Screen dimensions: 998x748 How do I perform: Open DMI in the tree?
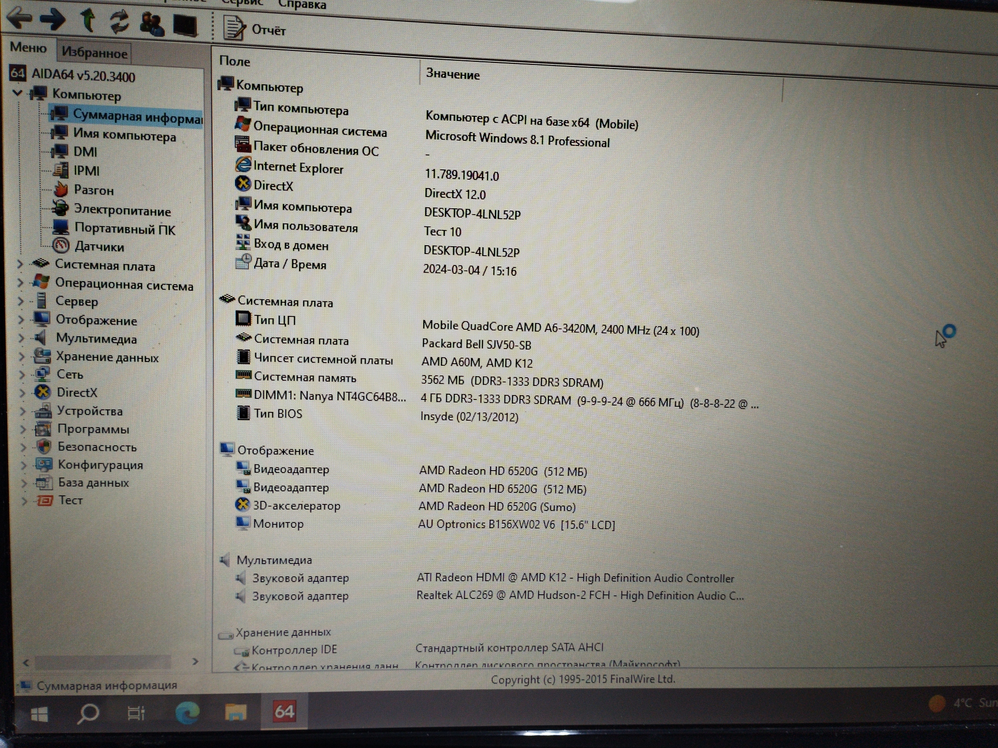74,152
